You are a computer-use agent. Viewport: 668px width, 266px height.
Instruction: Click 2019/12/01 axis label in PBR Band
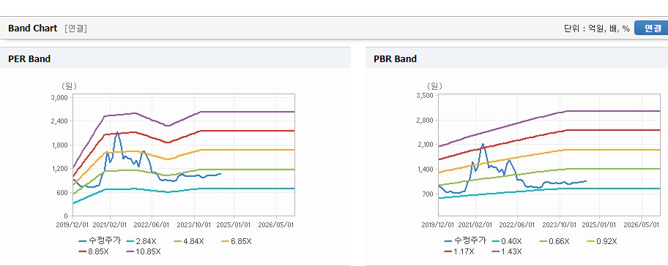(438, 224)
